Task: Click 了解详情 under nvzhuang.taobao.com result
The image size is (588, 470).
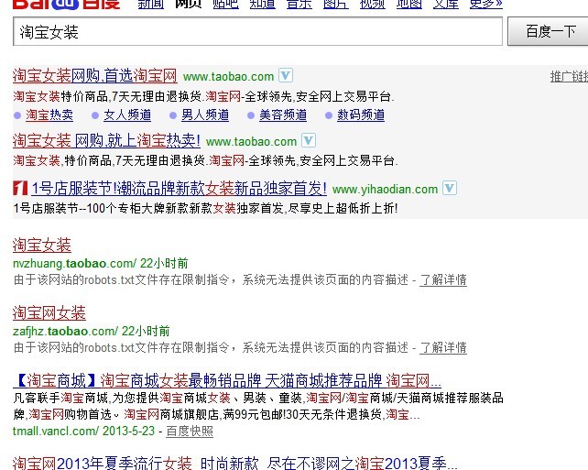Action: click(443, 279)
